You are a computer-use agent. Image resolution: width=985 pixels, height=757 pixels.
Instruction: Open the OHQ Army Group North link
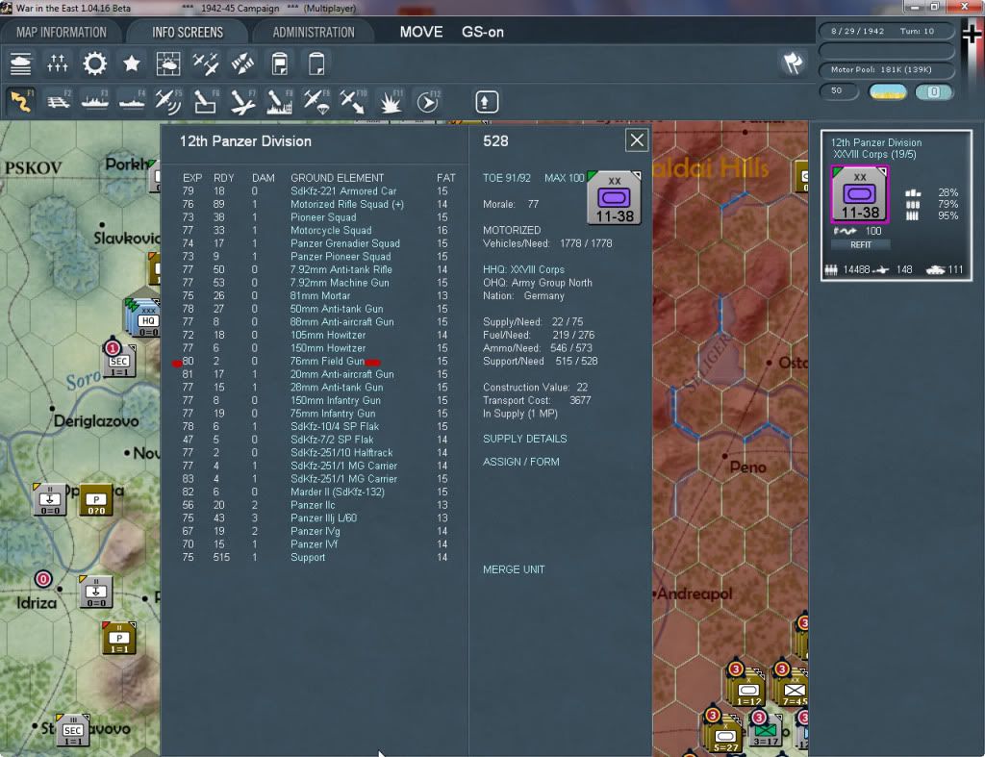537,283
